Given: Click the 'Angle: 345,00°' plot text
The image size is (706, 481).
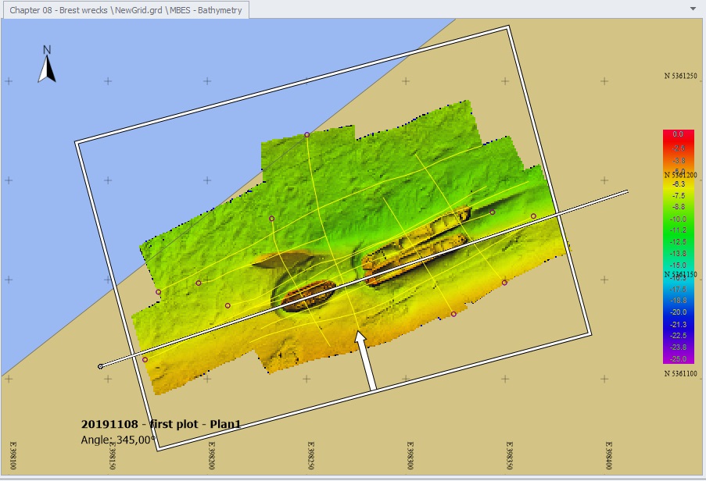Looking at the screenshot, I should click(119, 440).
